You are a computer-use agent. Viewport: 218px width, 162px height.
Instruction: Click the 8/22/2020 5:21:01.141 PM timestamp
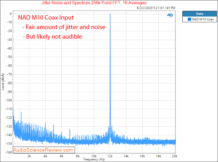(x=156, y=8)
